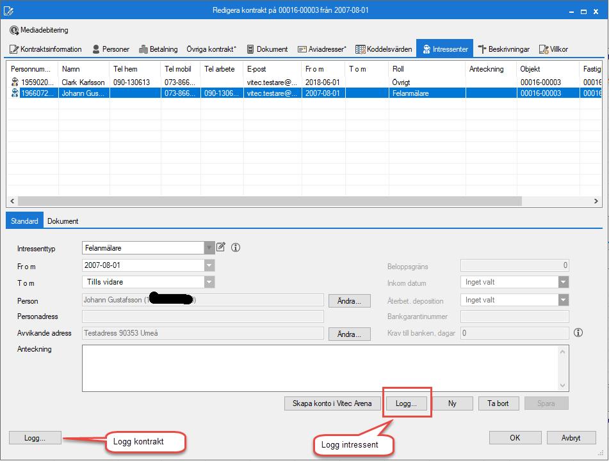Click the 2018-06-01 date cell
Viewport: 609px width, 461px height.
[323, 82]
